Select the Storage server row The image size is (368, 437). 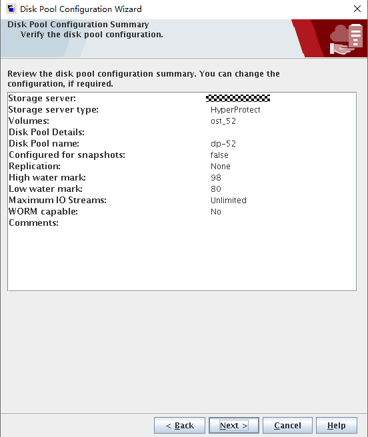(182, 99)
